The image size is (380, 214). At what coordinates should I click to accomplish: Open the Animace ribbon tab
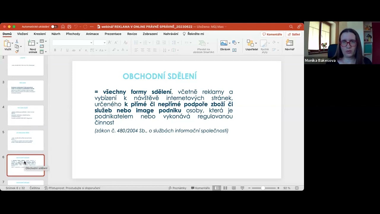pyautogui.click(x=92, y=34)
